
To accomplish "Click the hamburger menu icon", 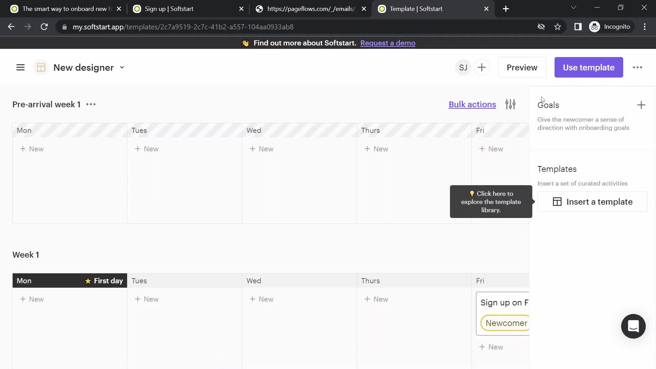I will click(21, 67).
